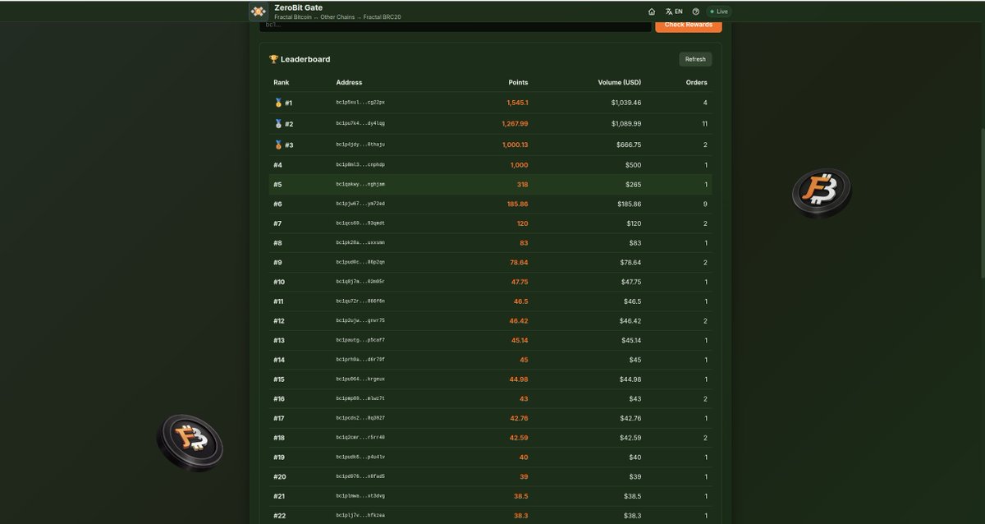Click points value 1,000.13
Viewport: 985px width, 524px height.
click(x=515, y=145)
